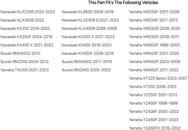Click Kawasaki KX250 2019-2023 text
Image resolution: width=188 pixels, height=130 pixels.
(25, 29)
